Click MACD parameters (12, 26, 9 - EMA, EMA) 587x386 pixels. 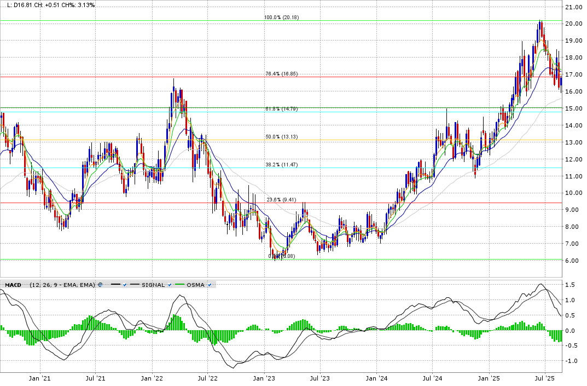point(62,285)
